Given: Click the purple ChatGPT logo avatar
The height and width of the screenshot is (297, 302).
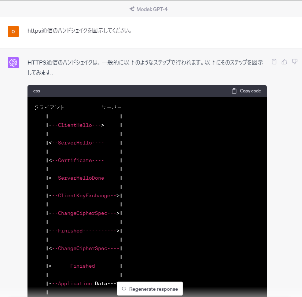Looking at the screenshot, I should click(x=13, y=62).
